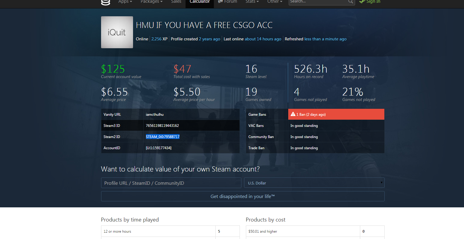Image resolution: width=464 pixels, height=239 pixels.
Task: Click the Steam level value 16
Action: pyautogui.click(x=251, y=69)
